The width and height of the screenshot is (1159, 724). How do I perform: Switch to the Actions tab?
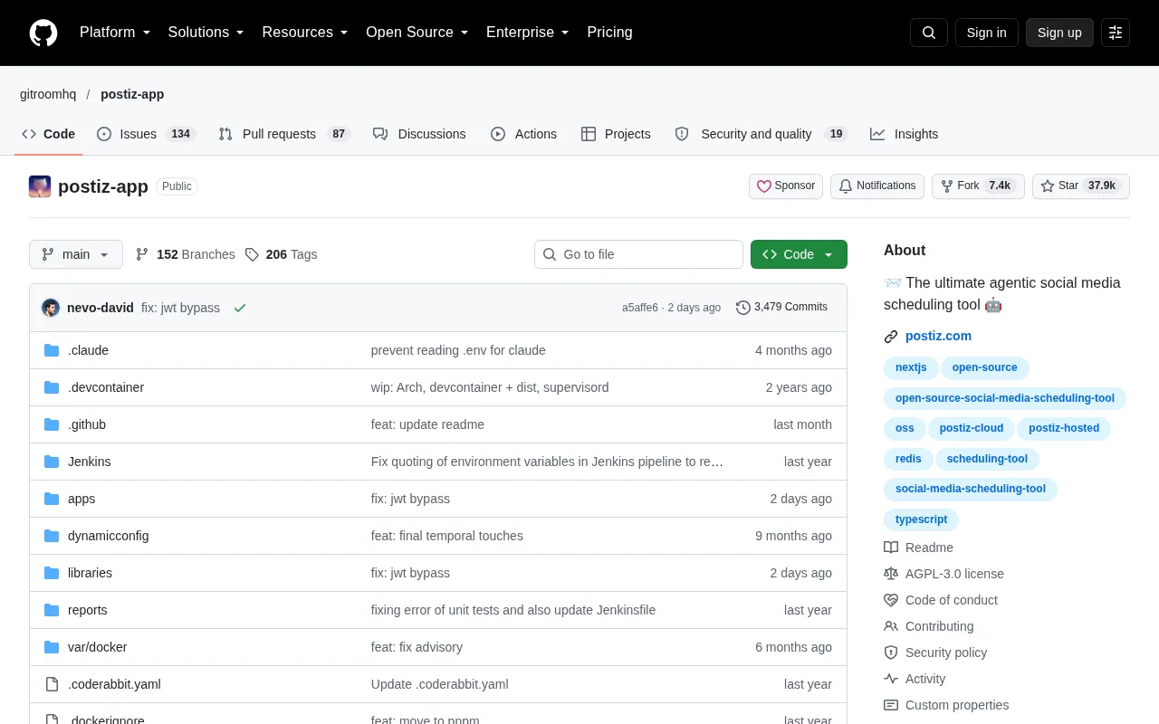tap(523, 134)
